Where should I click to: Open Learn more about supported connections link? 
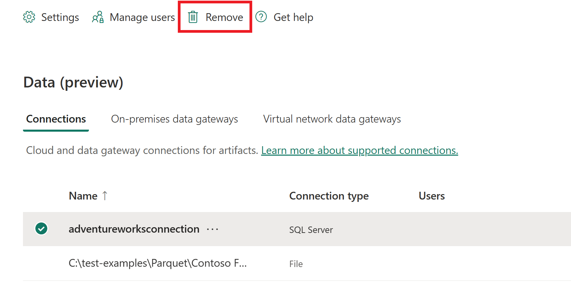pyautogui.click(x=359, y=150)
